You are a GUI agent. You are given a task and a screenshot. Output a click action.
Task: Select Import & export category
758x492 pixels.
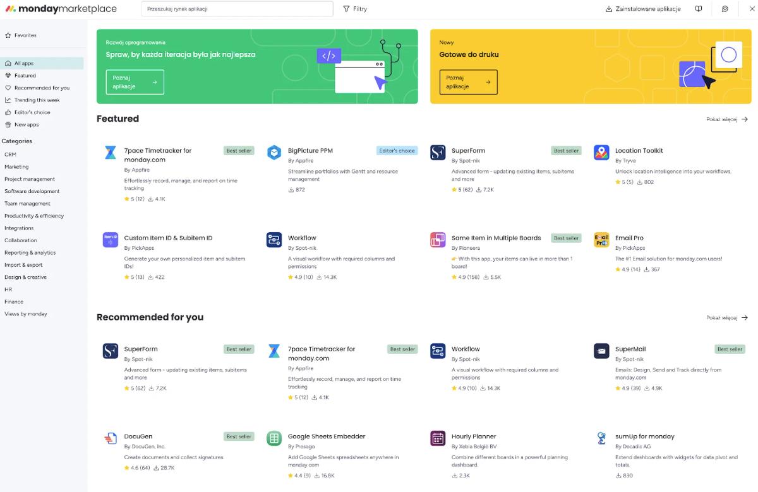click(x=23, y=265)
